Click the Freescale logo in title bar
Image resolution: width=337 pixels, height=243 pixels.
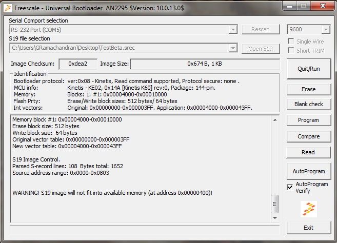tap(8, 8)
